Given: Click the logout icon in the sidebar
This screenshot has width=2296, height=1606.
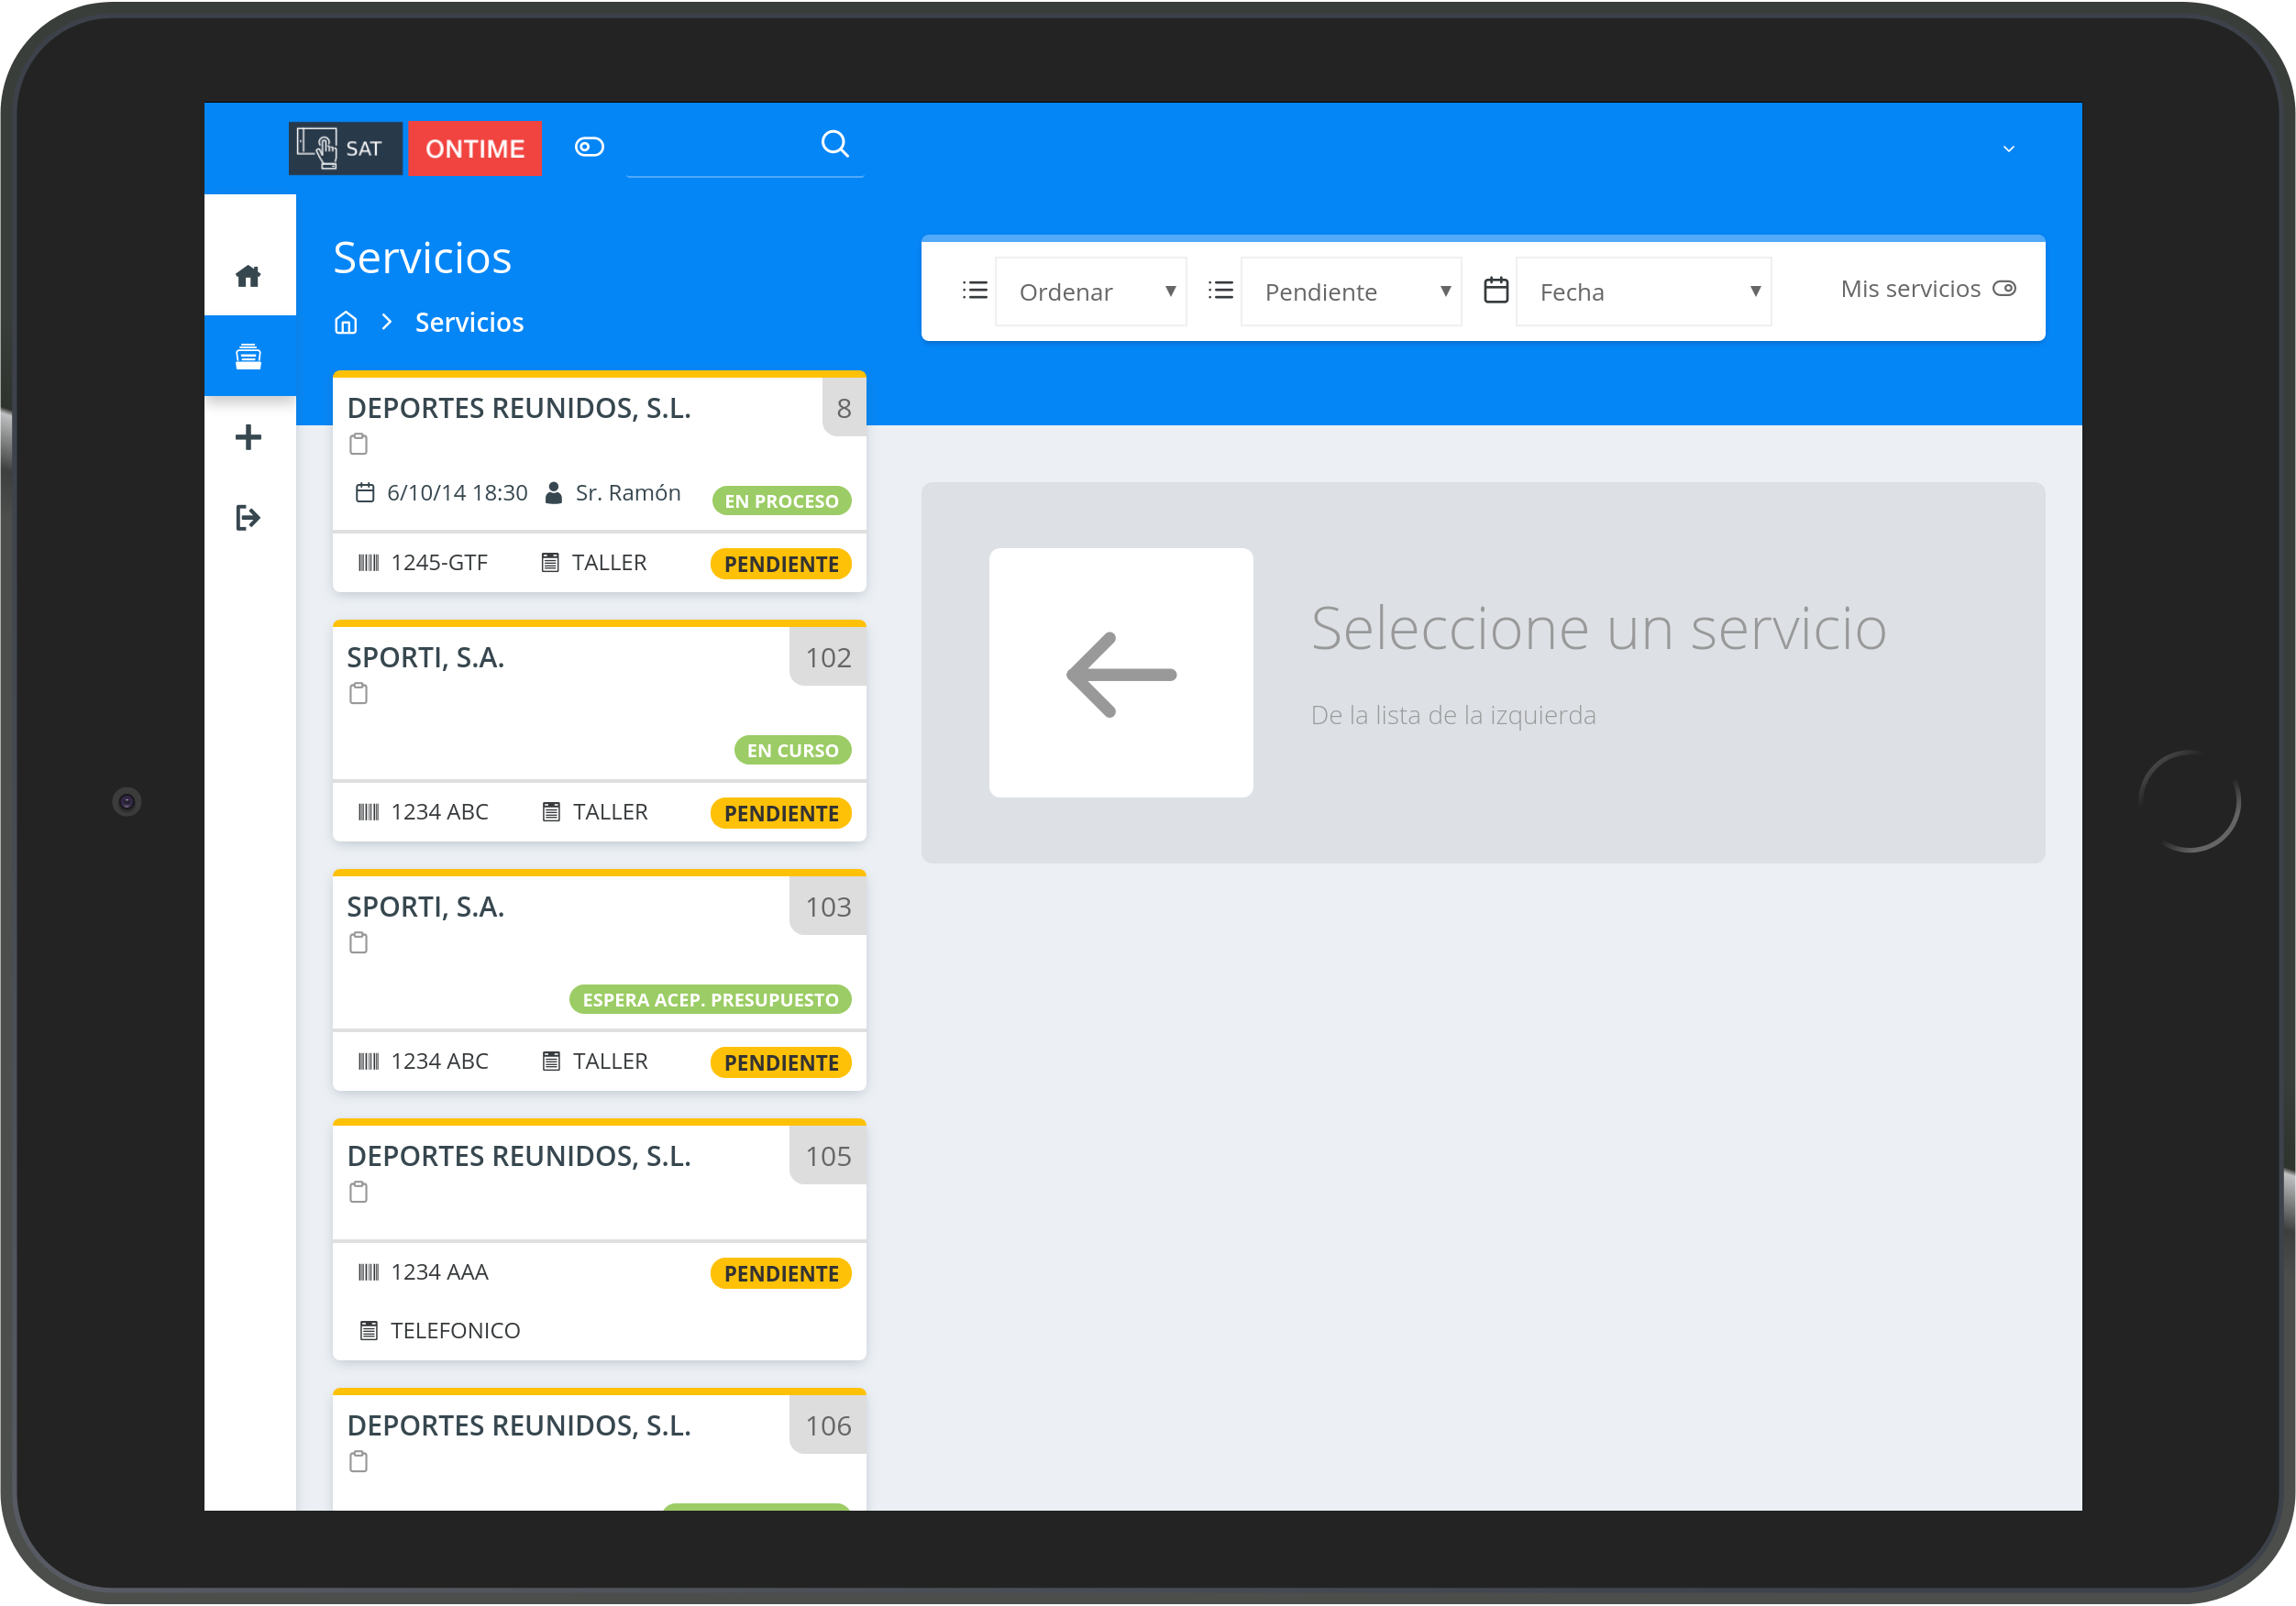Looking at the screenshot, I should pos(248,518).
